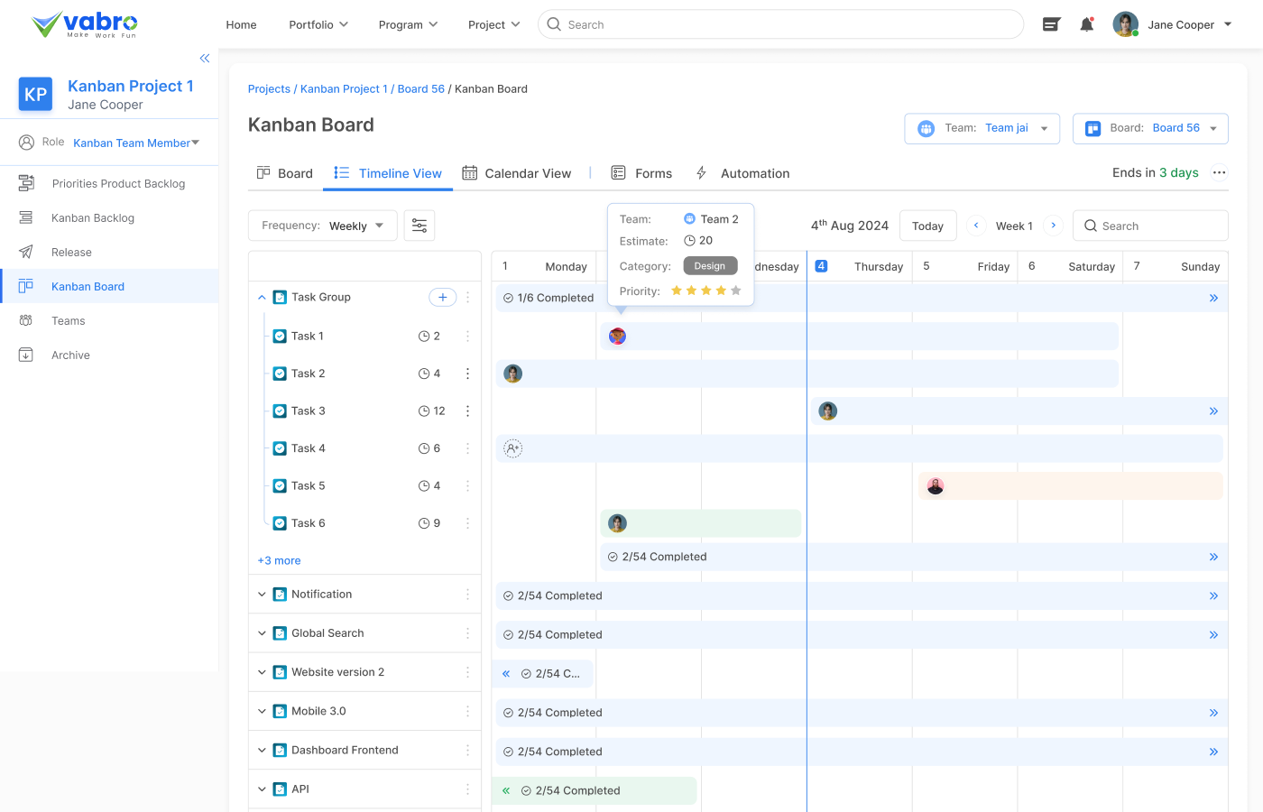
Task: Expand the Notification task group
Action: pyautogui.click(x=262, y=594)
